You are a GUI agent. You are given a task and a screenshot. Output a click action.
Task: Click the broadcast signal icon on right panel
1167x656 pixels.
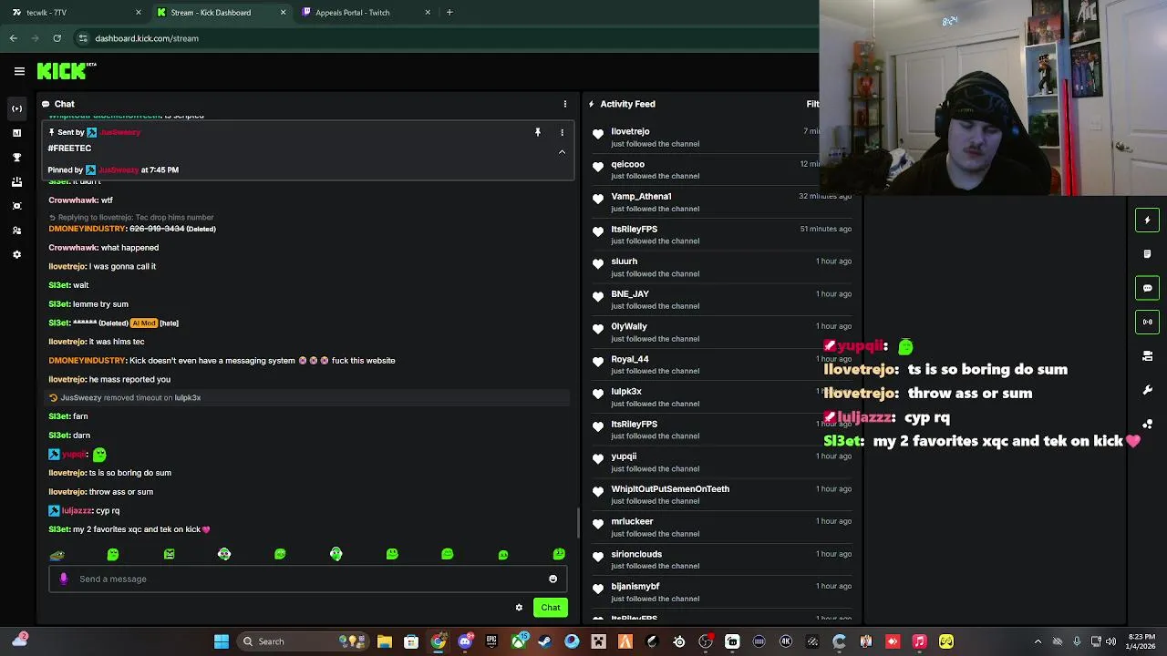(x=1147, y=322)
